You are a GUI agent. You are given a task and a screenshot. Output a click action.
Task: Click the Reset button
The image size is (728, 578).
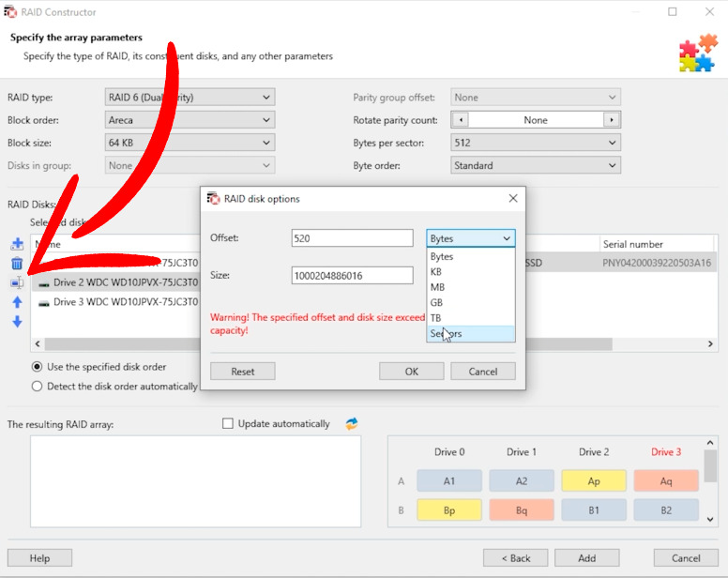242,372
